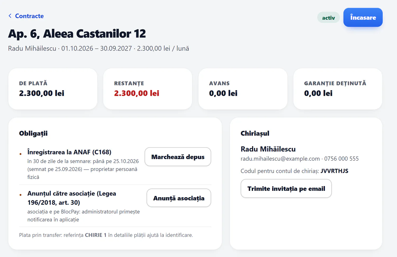Click the BlocPay administrator notification description
Image resolution: width=397 pixels, height=257 pixels.
point(84,215)
